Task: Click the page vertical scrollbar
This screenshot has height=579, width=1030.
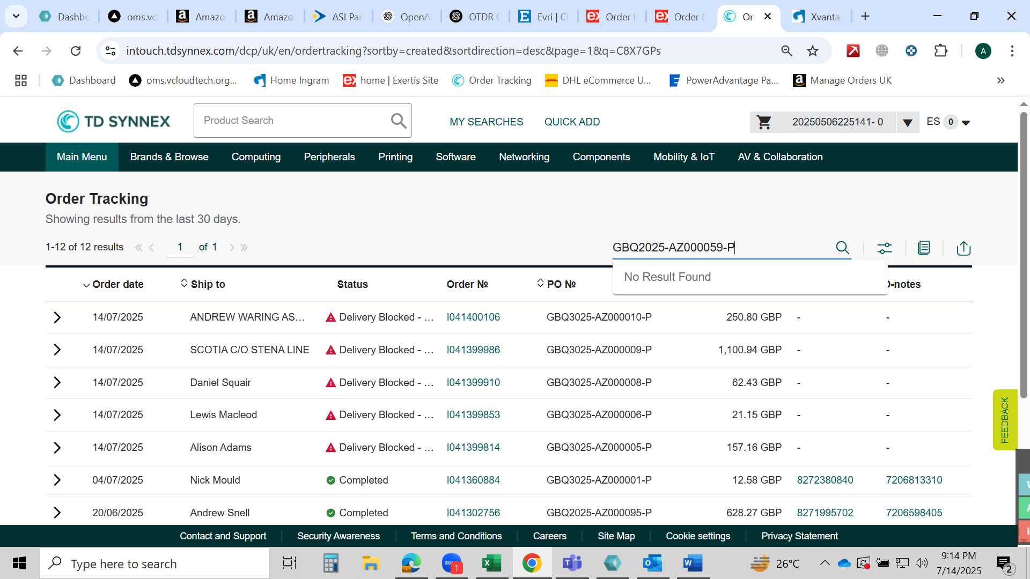Action: coord(1024,255)
